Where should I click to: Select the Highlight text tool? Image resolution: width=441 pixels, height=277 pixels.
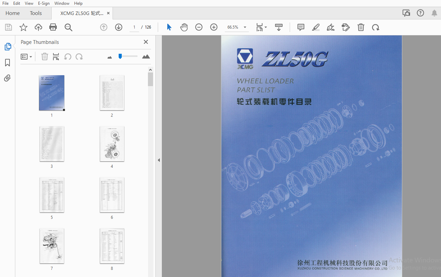click(x=316, y=27)
